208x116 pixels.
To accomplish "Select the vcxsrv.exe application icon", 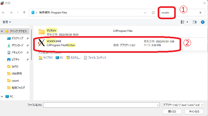I will pos(41,43).
